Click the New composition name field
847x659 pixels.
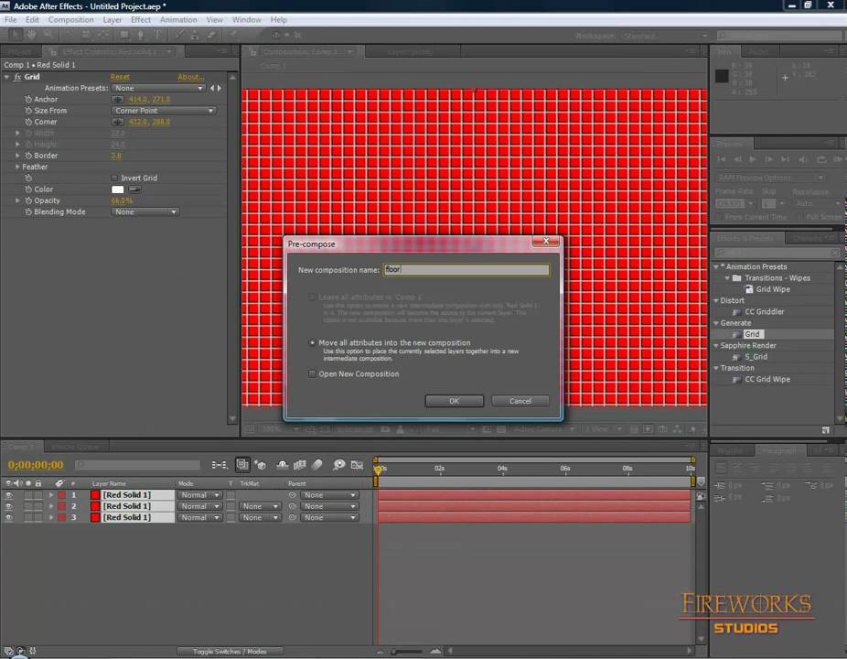466,269
